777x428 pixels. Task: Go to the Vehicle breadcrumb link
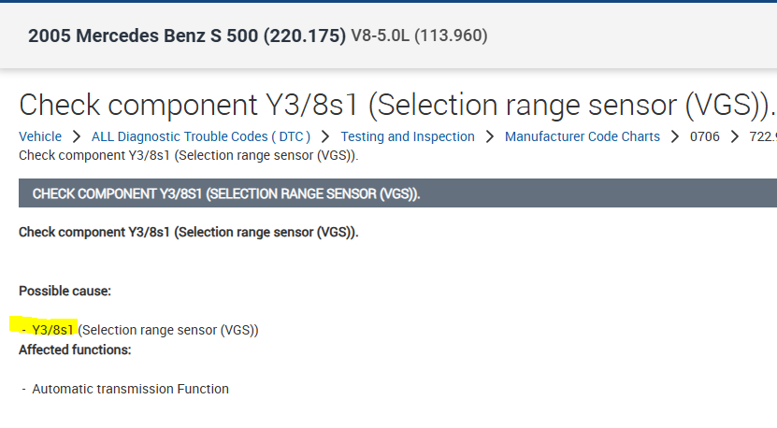pyautogui.click(x=40, y=137)
